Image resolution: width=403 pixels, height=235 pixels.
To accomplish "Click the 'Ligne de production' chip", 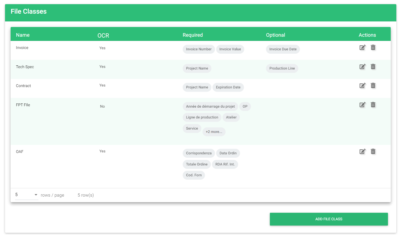I will click(x=202, y=117).
